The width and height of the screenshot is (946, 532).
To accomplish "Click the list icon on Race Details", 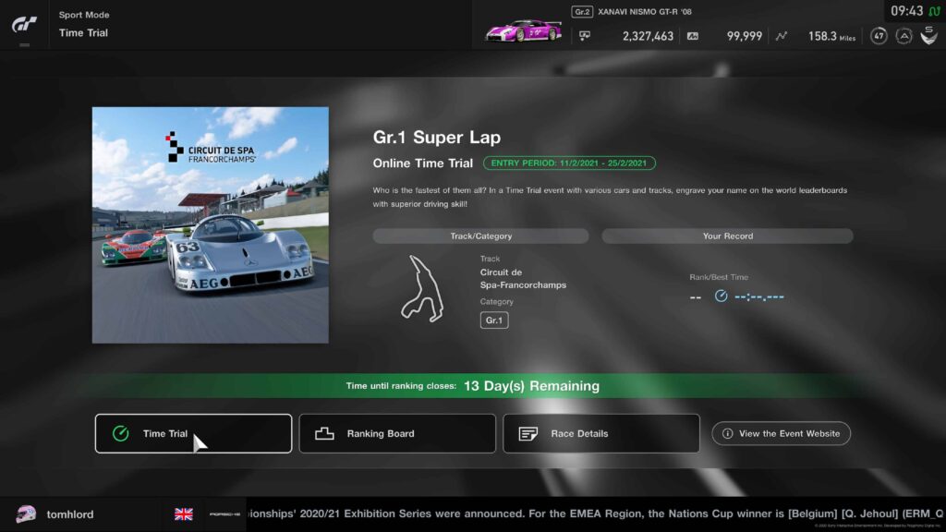I will click(528, 434).
